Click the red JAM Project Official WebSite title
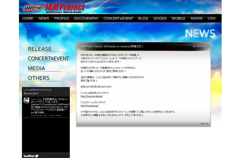The height and width of the screenshot is (158, 241). click(x=65, y=8)
